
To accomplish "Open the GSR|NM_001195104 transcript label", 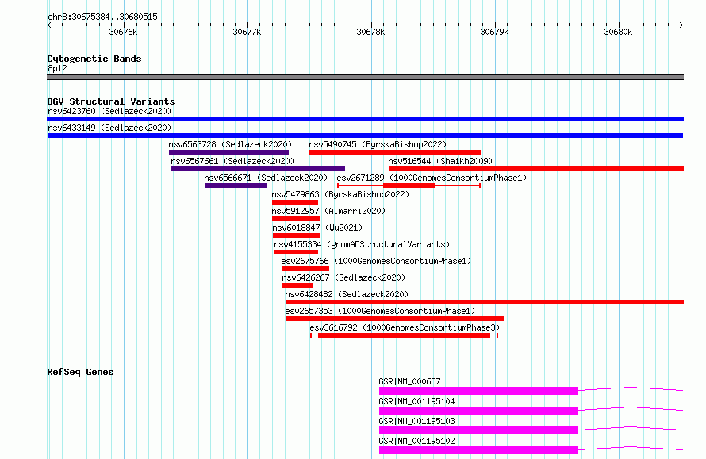I will click(x=416, y=401).
